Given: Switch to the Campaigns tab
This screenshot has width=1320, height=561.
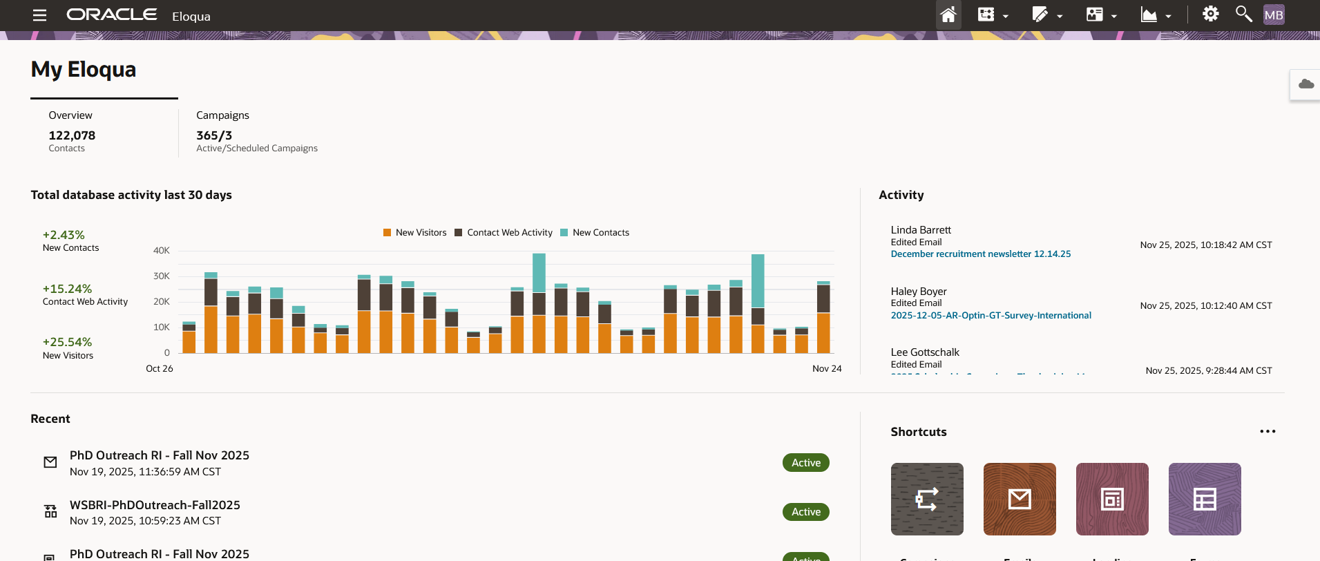Looking at the screenshot, I should coord(222,115).
